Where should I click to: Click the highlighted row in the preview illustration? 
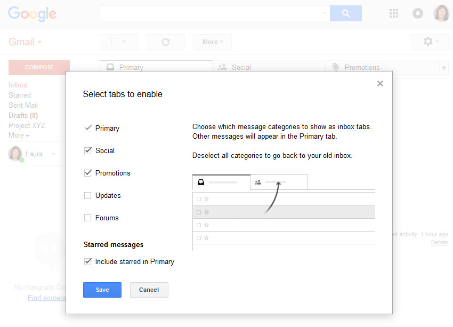click(284, 212)
